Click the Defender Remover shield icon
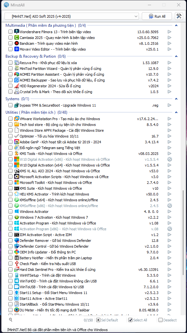The width and height of the screenshot is (187, 333). [16, 241]
